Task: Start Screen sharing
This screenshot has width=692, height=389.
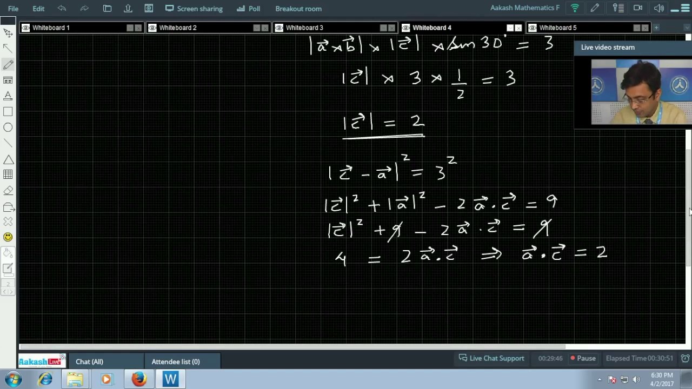Action: pos(194,9)
